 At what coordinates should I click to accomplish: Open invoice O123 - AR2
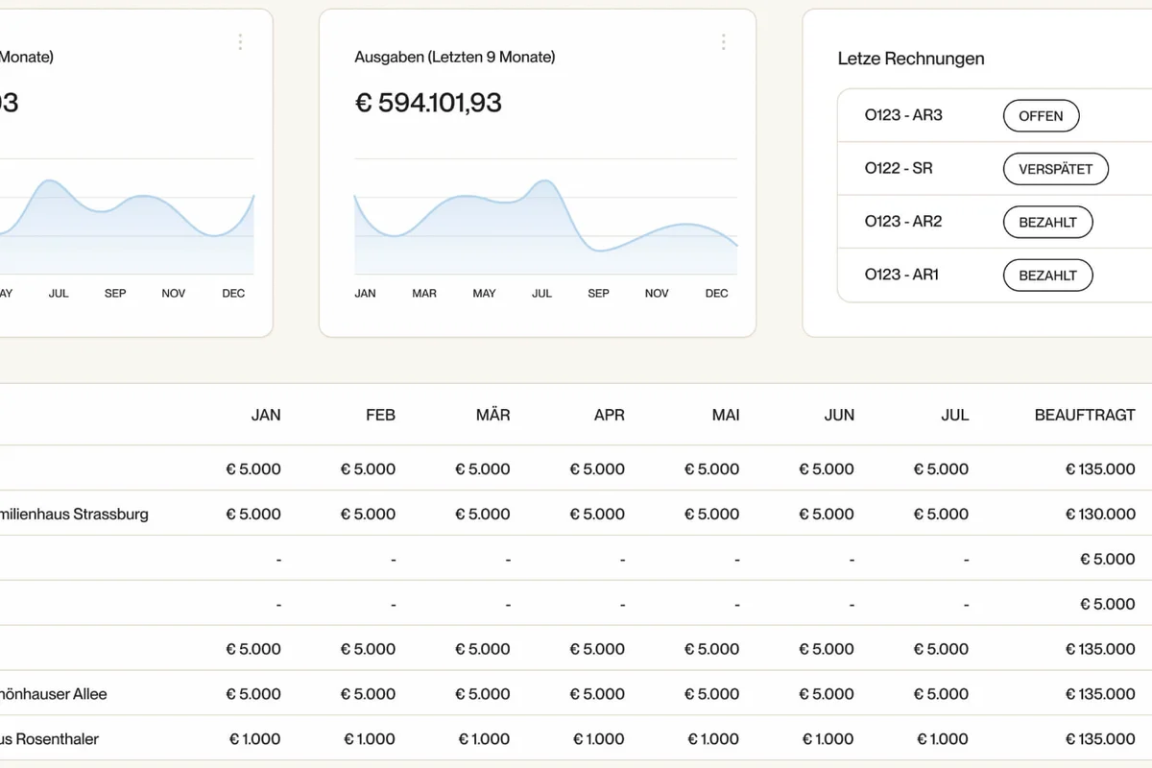(903, 221)
